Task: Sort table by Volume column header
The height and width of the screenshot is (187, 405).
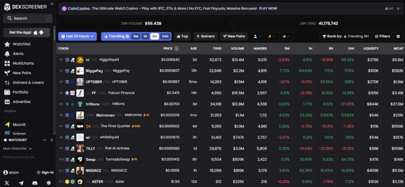Action: pos(238,49)
